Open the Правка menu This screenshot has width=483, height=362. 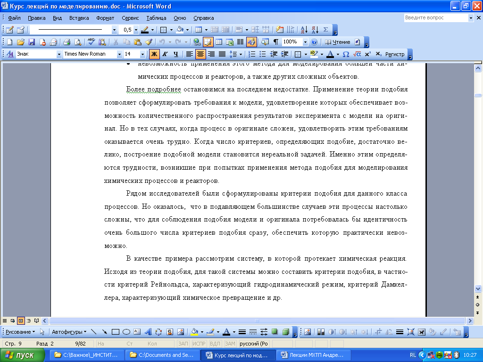pyautogui.click(x=37, y=18)
